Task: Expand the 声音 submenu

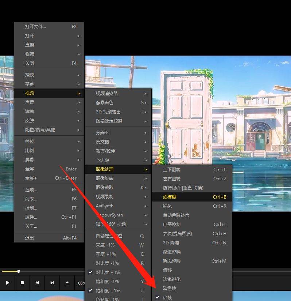Action: pyautogui.click(x=49, y=102)
